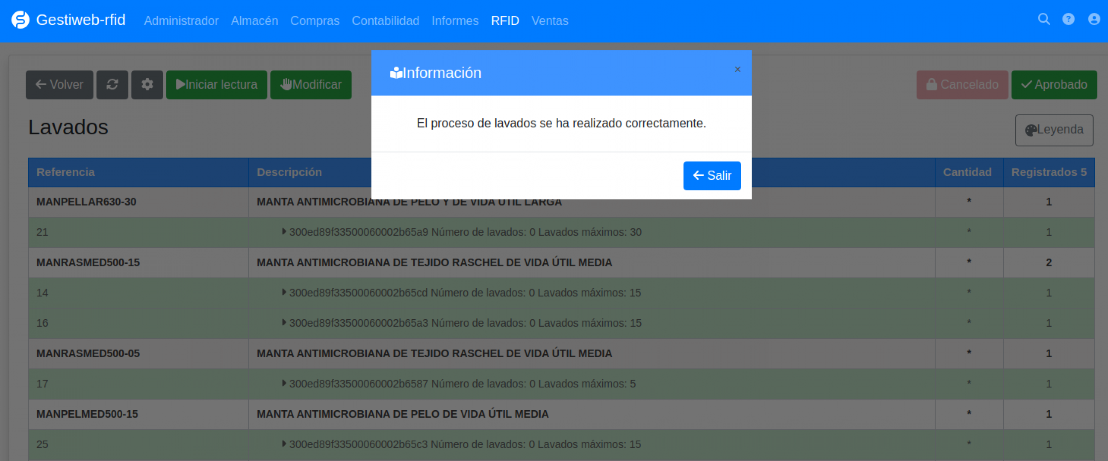
Task: Set status to Cancelado
Action: click(x=962, y=85)
